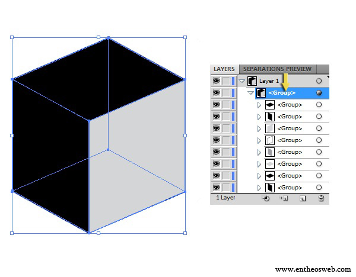Click Make/Release Clipping Mask icon
Image resolution: width=356 pixels, height=277 pixels.
(x=266, y=199)
